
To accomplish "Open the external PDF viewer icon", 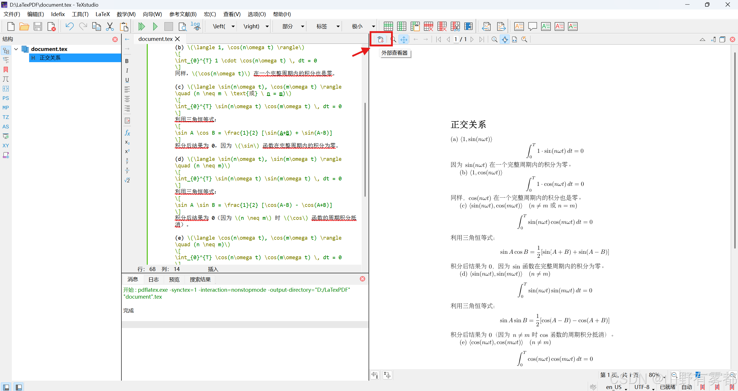I will (380, 39).
